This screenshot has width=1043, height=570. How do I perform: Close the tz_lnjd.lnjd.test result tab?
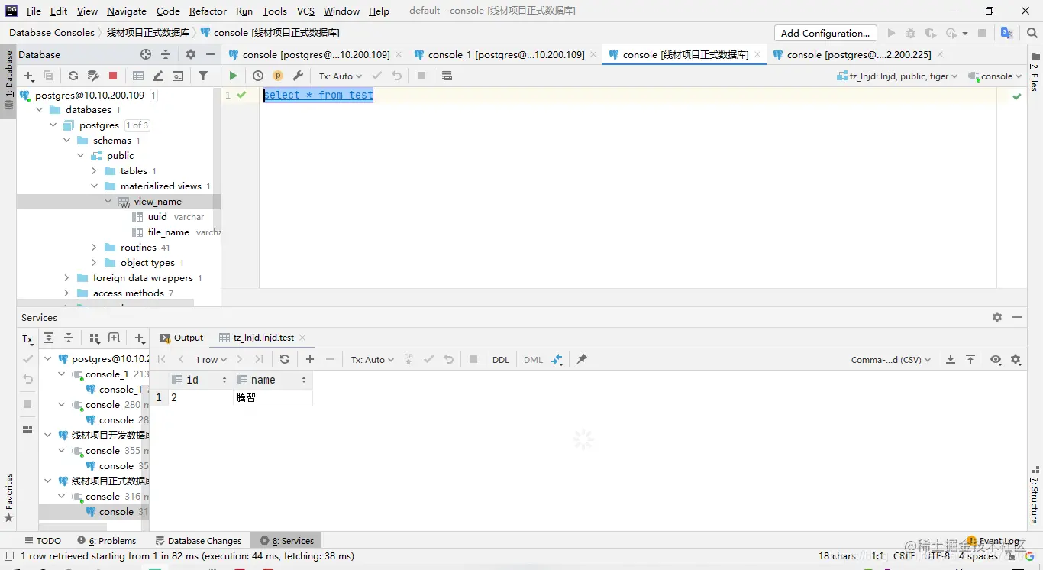[x=302, y=338]
